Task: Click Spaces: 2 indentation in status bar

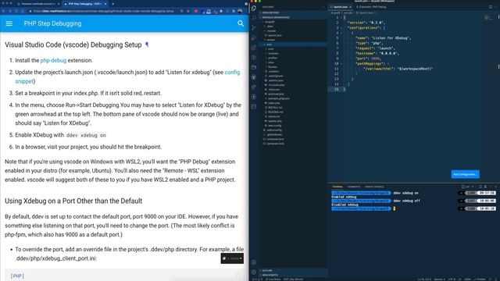Action: (439, 279)
